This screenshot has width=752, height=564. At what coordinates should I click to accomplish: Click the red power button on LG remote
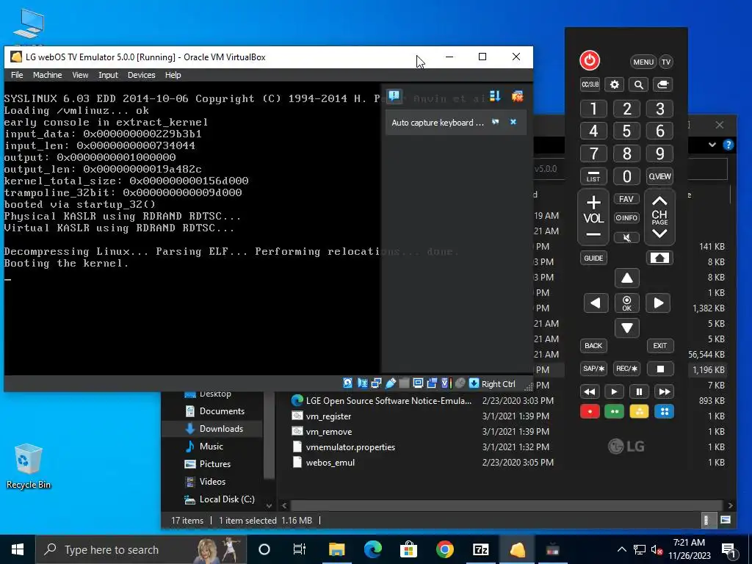pyautogui.click(x=590, y=60)
